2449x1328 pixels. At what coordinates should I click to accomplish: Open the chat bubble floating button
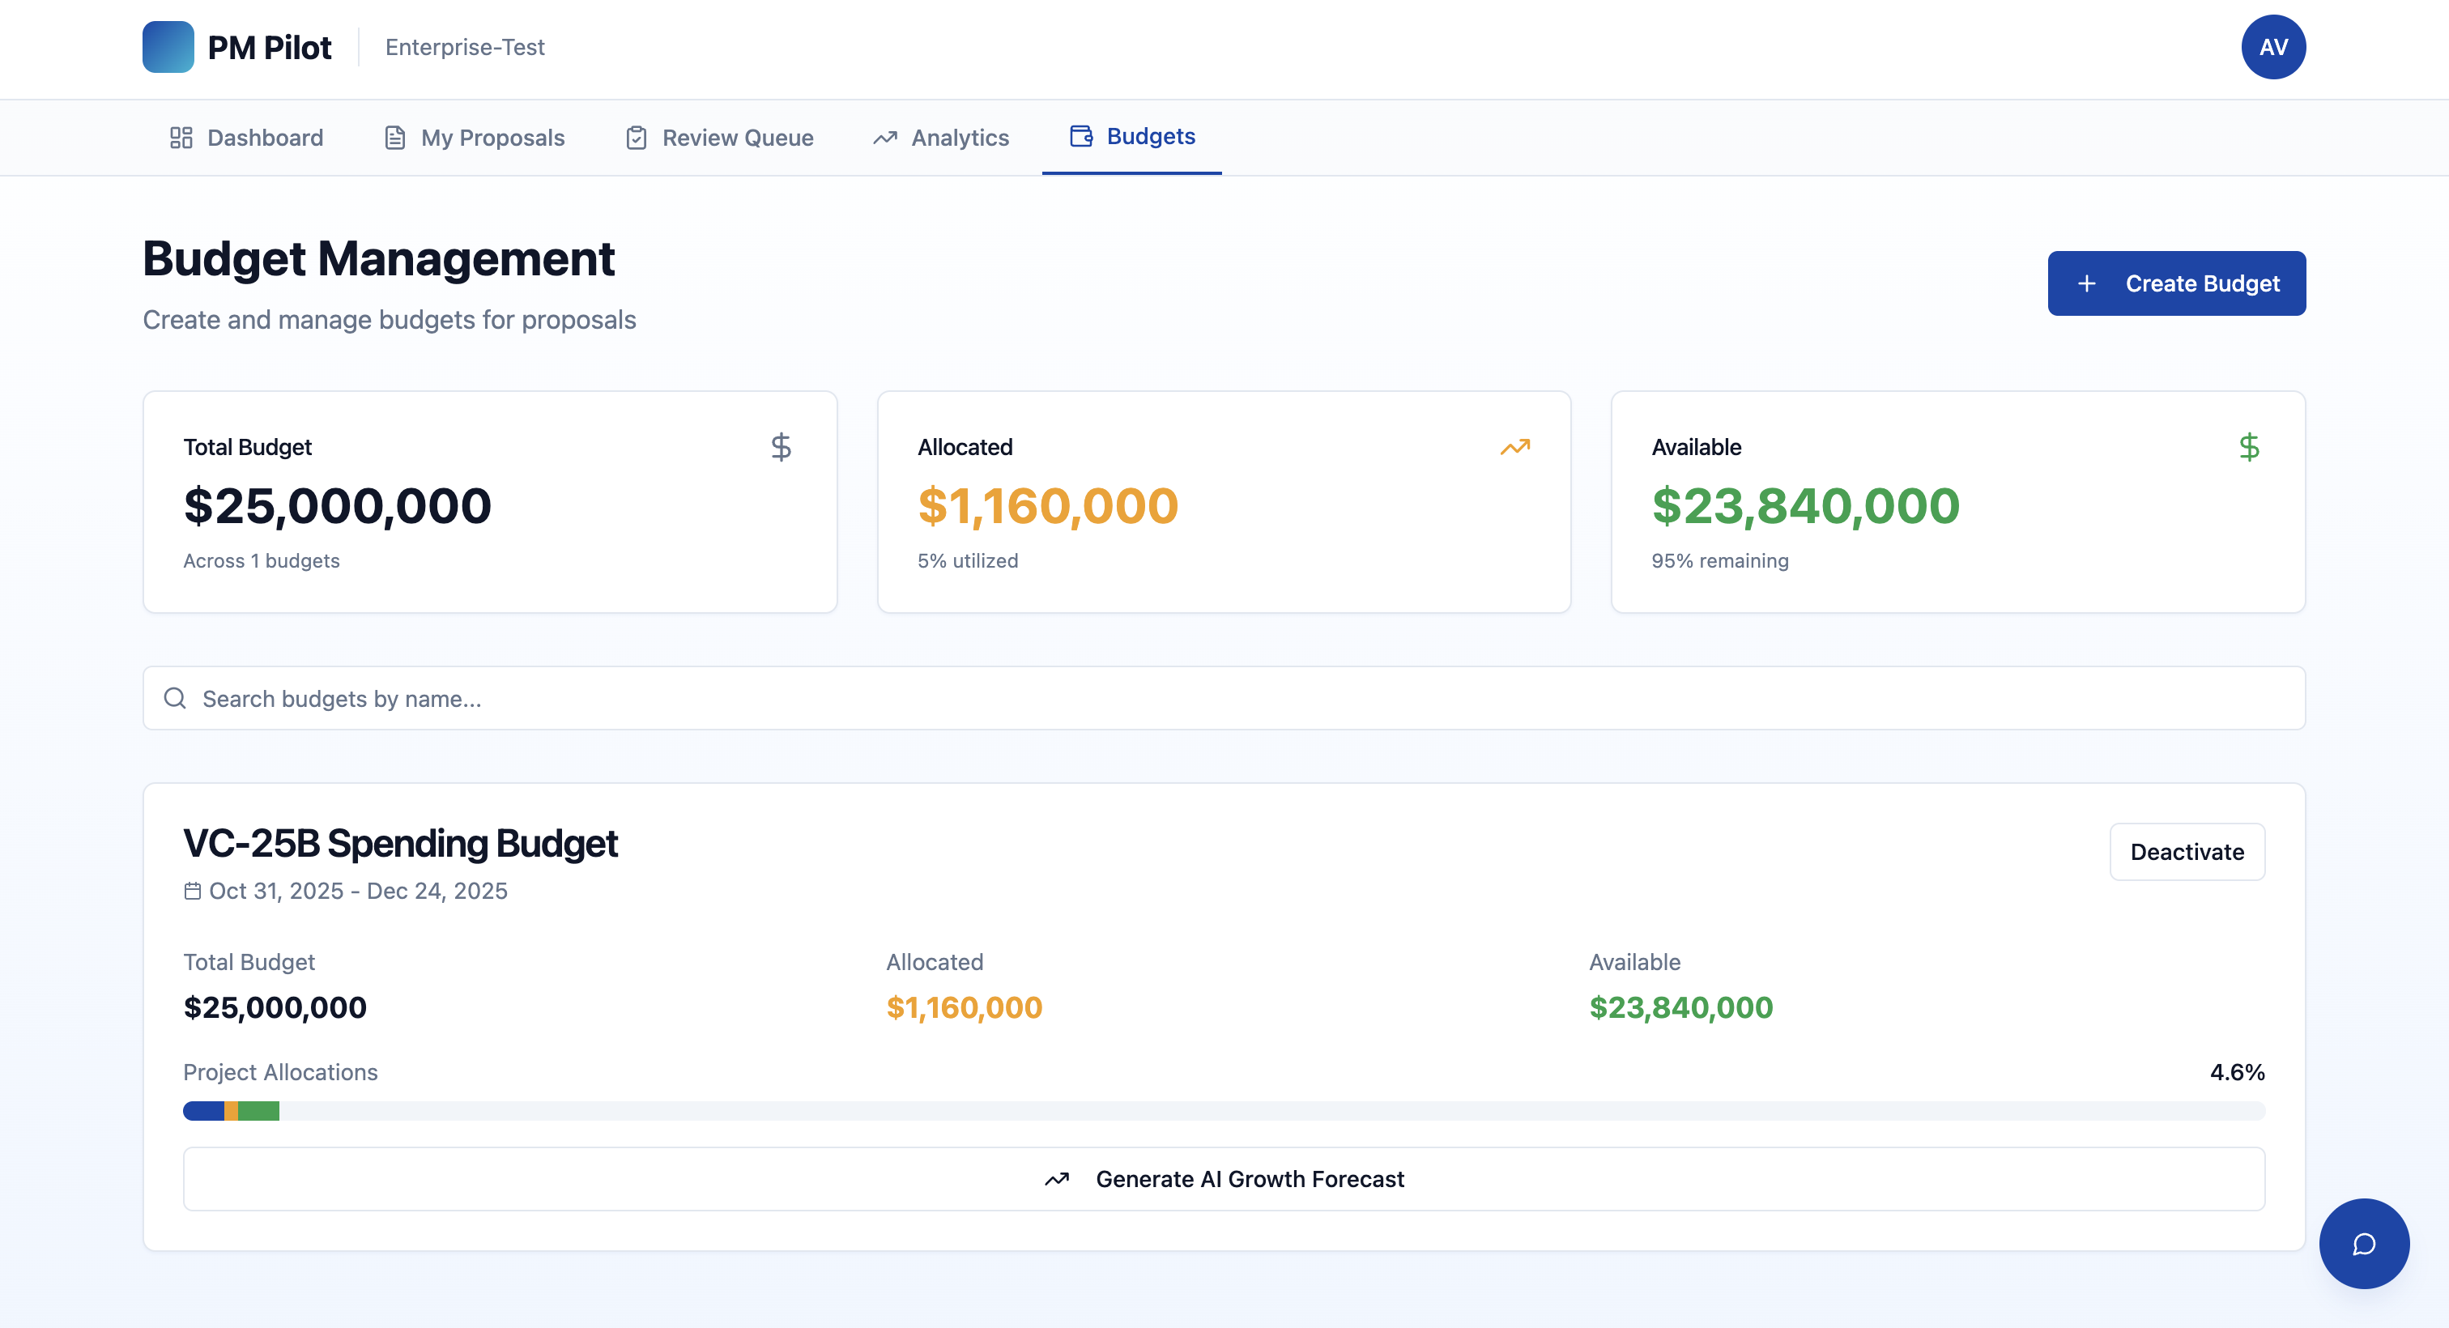pyautogui.click(x=2363, y=1244)
